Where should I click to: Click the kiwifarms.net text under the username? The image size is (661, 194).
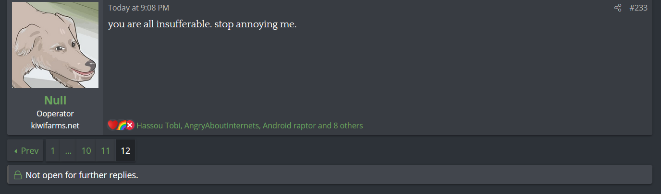tap(55, 126)
